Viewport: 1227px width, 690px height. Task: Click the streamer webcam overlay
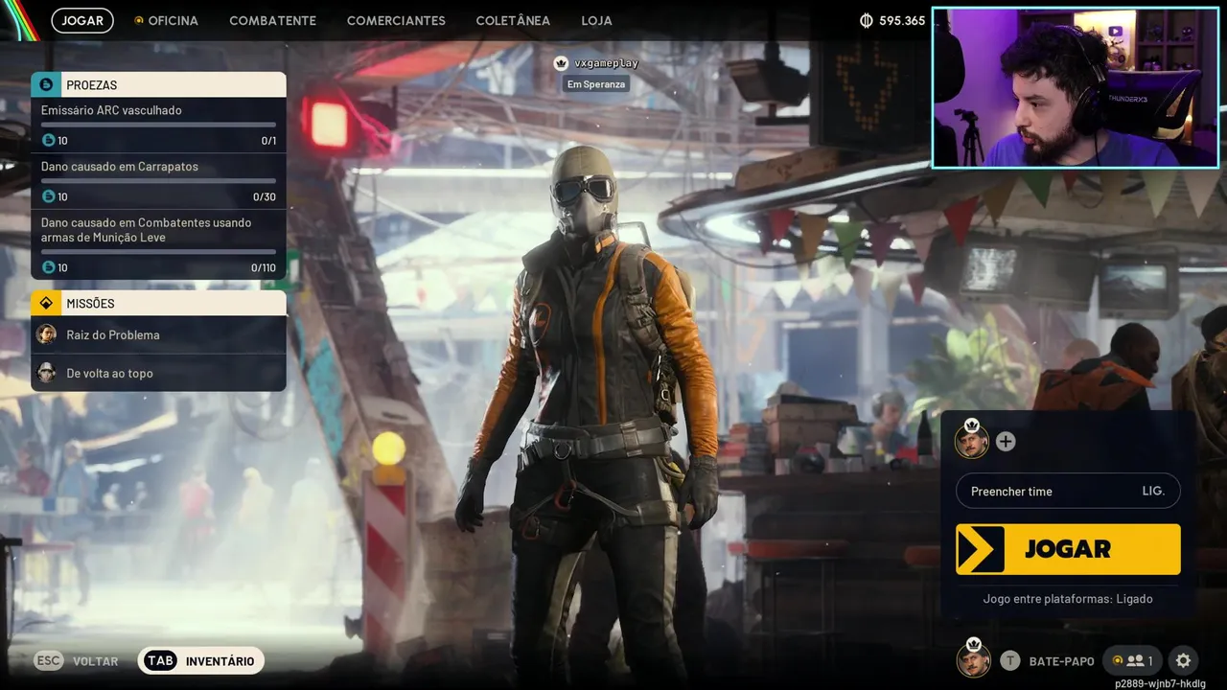point(1076,88)
